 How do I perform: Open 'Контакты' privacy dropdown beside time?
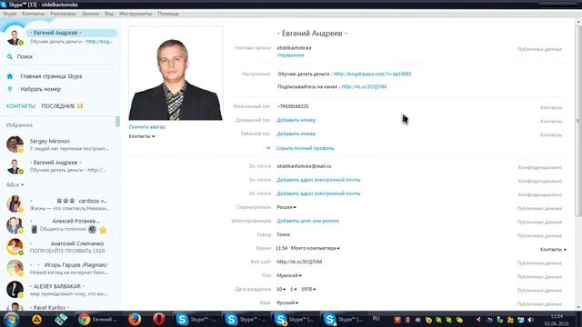(x=553, y=250)
